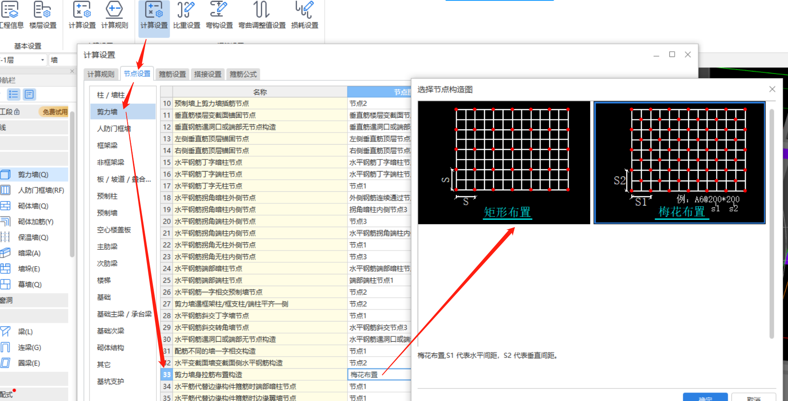Open 弯钩设置 ribbon icon
This screenshot has width=788, height=401.
pos(219,15)
